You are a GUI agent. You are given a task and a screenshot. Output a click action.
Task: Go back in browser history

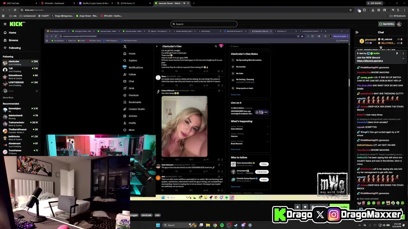(x=4, y=10)
